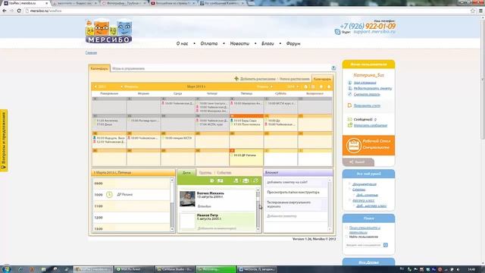This screenshot has width=485, height=273.
Task: Click the children list vertical scrollbar
Action: coord(258,210)
